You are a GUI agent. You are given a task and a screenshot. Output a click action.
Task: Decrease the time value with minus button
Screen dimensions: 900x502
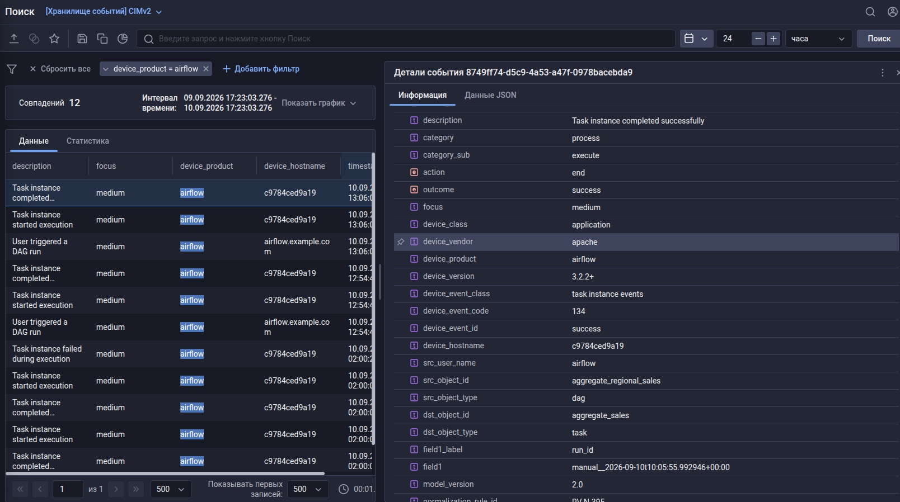(758, 39)
